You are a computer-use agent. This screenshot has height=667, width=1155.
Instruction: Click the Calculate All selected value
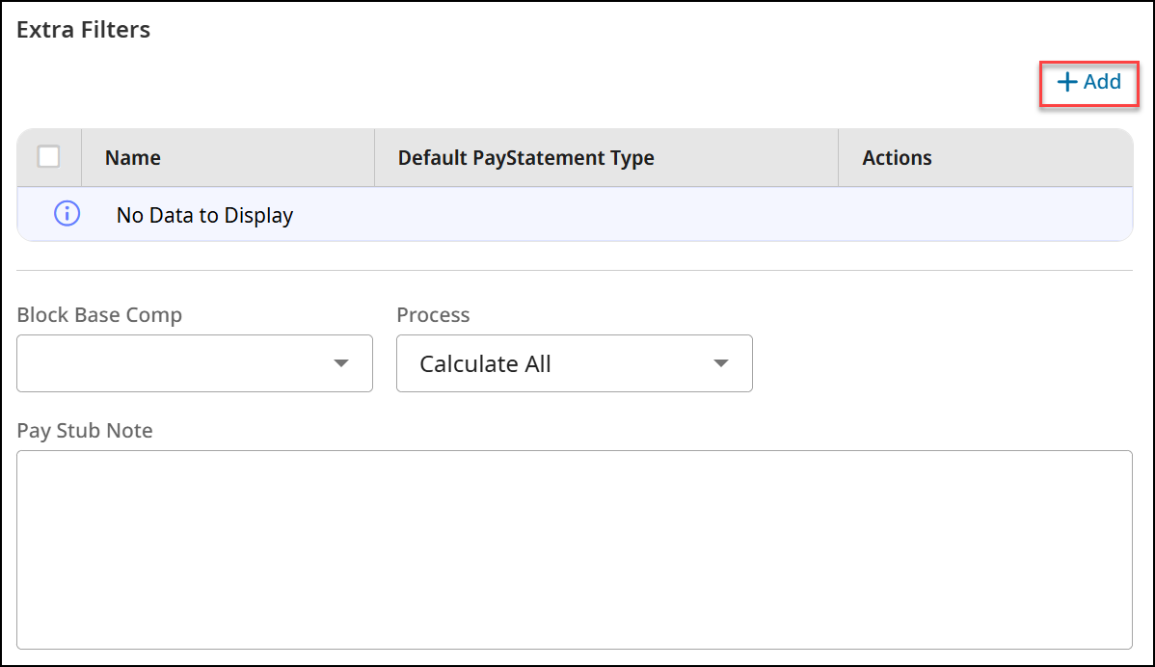click(485, 364)
